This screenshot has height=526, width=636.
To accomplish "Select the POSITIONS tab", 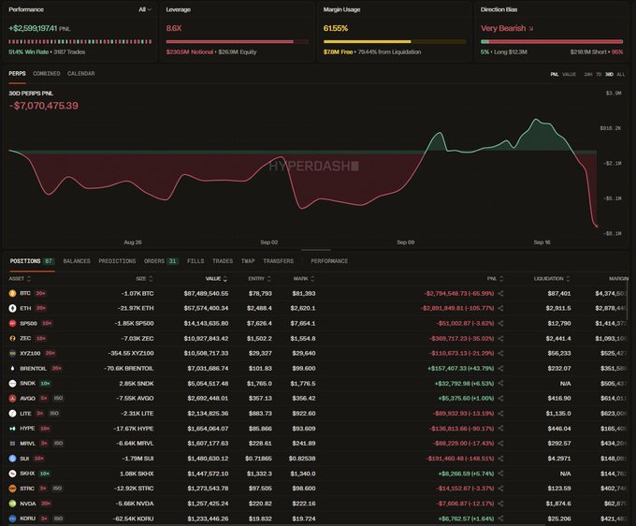I will (32, 261).
